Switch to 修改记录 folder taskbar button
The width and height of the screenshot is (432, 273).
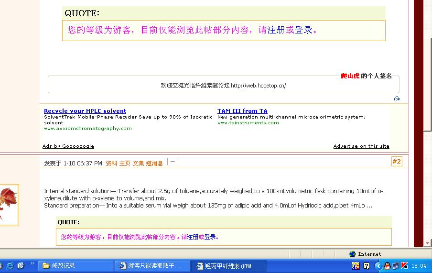[76, 266]
